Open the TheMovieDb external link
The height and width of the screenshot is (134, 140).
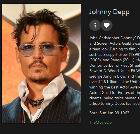coord(100,122)
